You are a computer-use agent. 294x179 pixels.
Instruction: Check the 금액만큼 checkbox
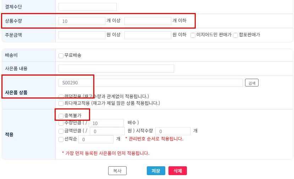tap(61, 131)
